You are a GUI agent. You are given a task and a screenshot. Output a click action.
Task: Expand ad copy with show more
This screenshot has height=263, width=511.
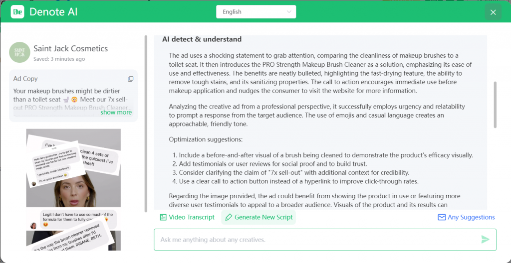[116, 112]
